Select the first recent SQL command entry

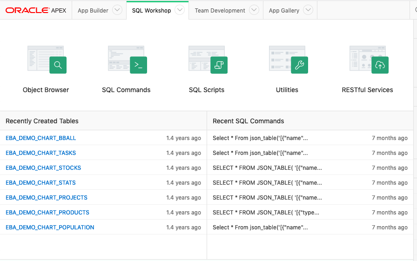point(260,138)
